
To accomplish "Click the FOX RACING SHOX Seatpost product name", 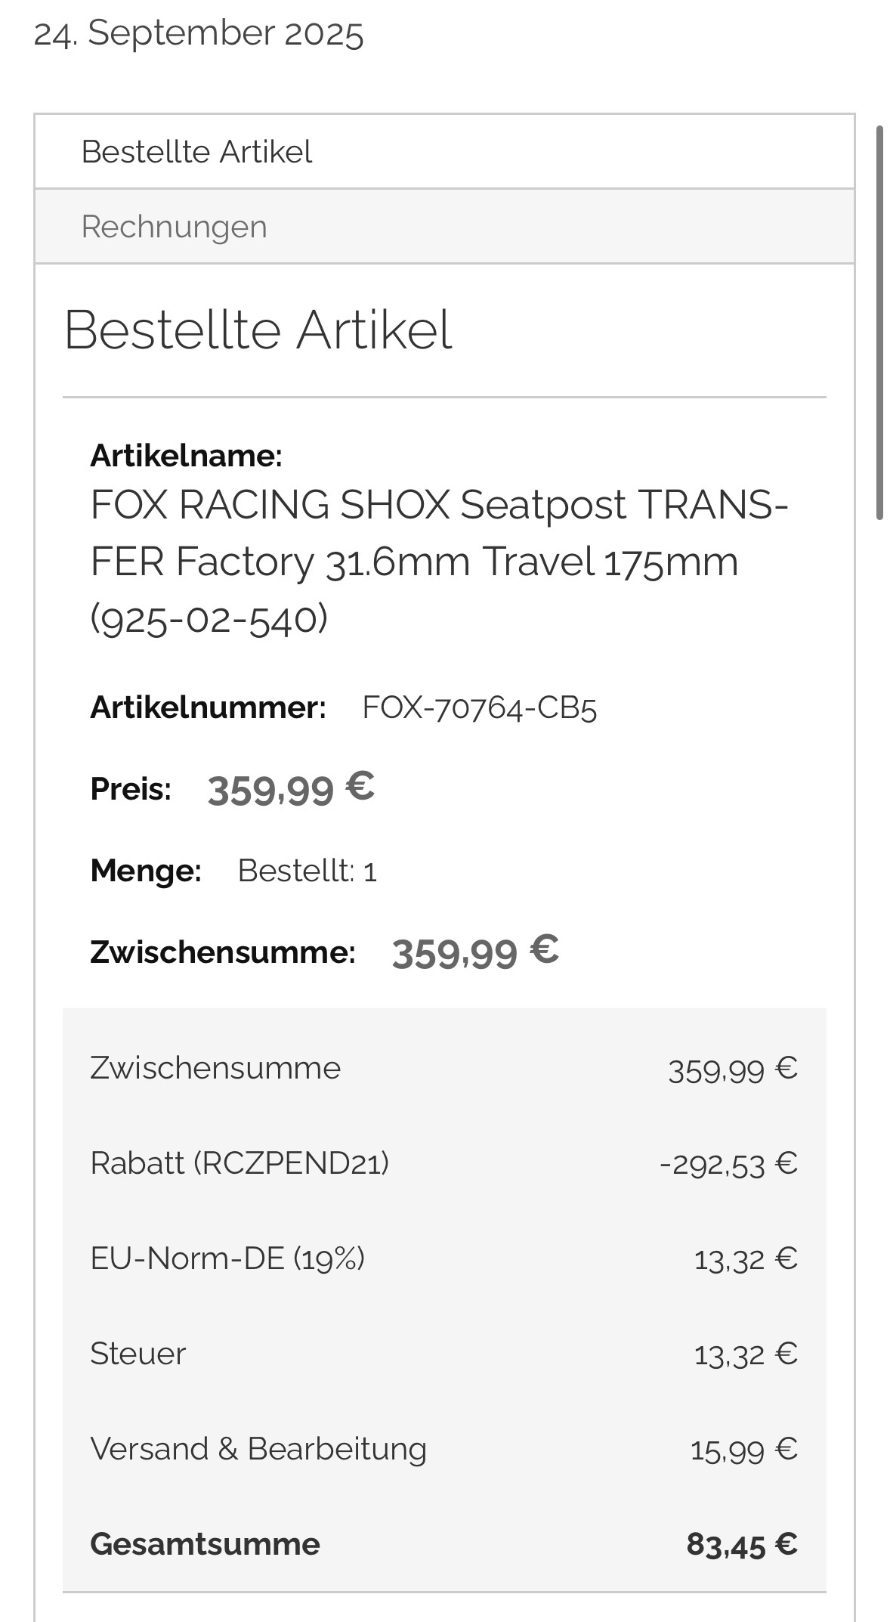I will (x=438, y=561).
